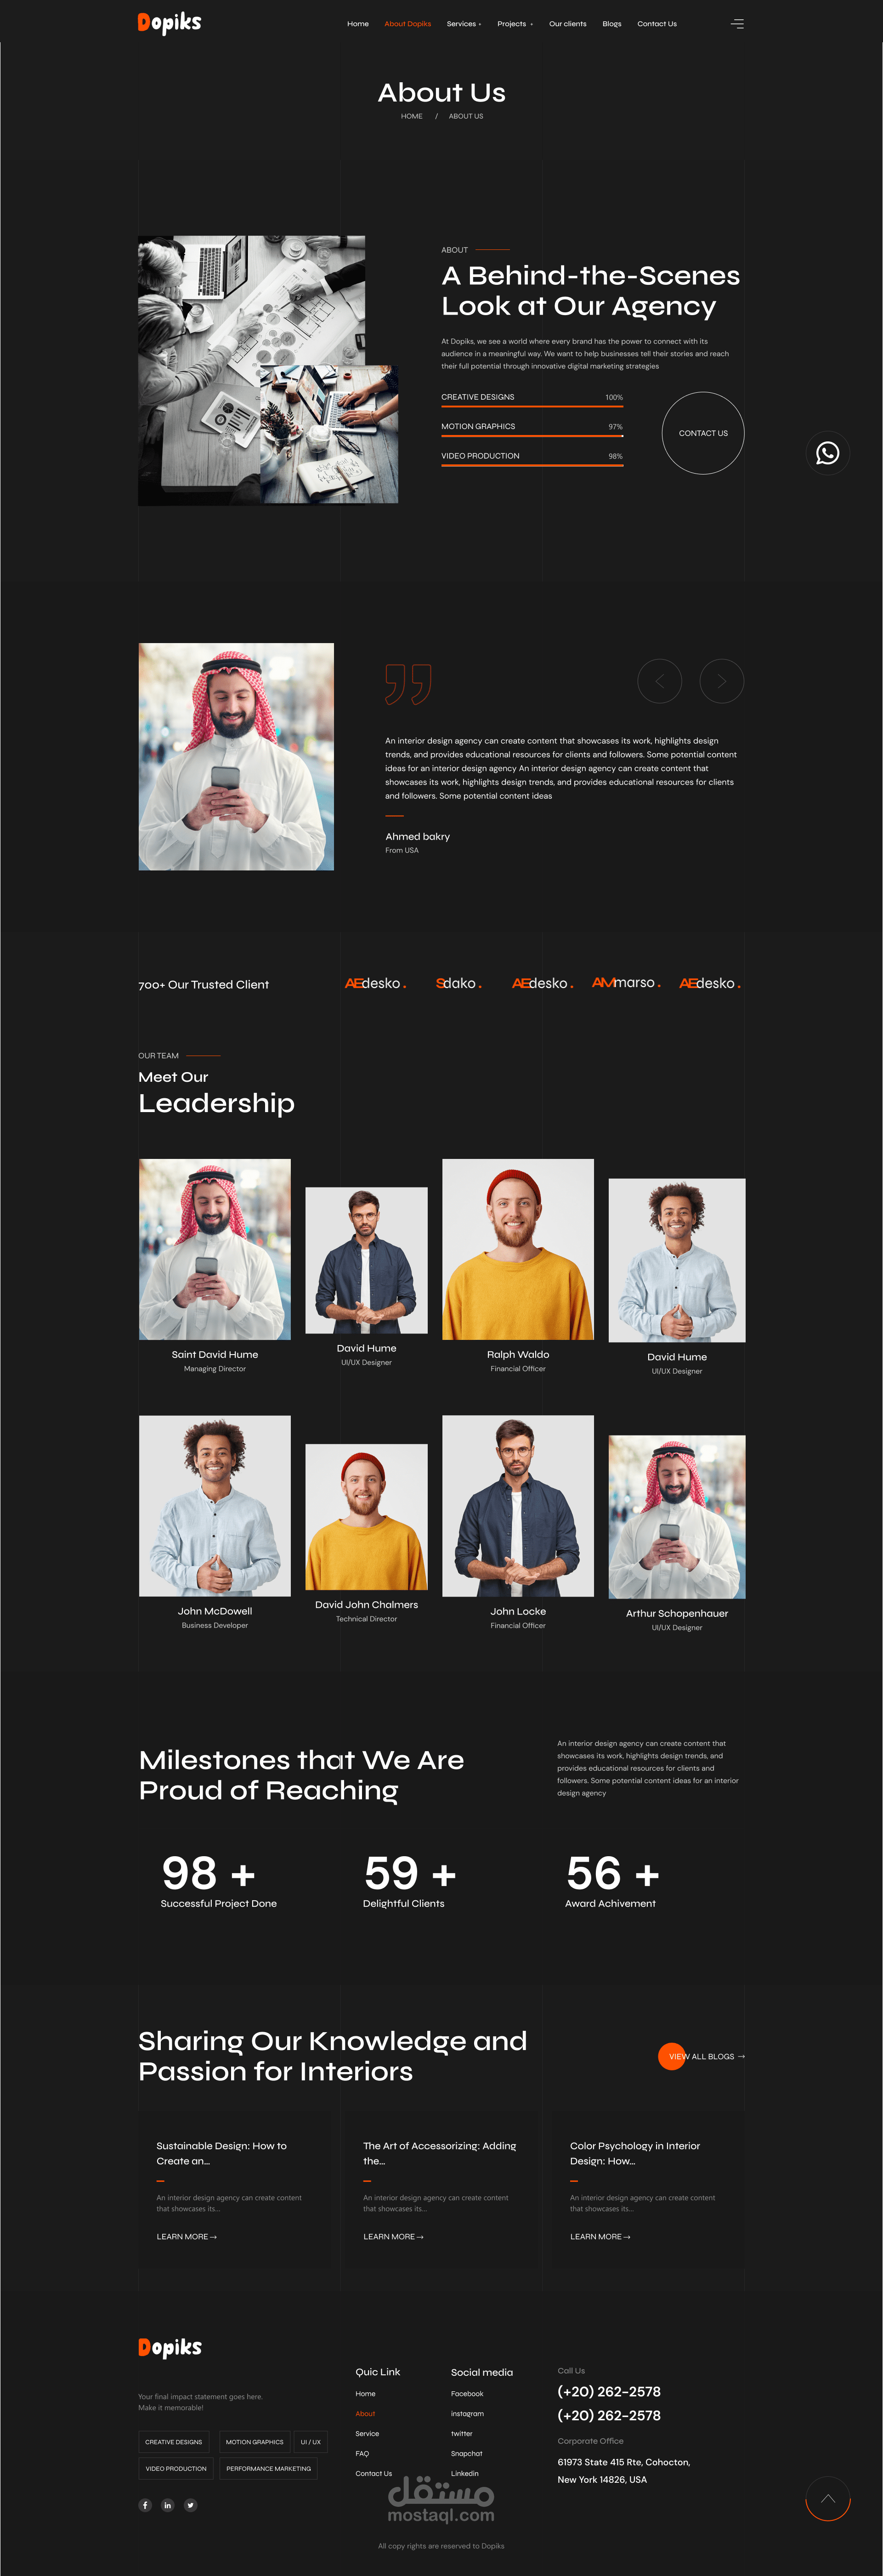Click the footer Twitter round icon
The image size is (883, 2576).
coord(191,2505)
